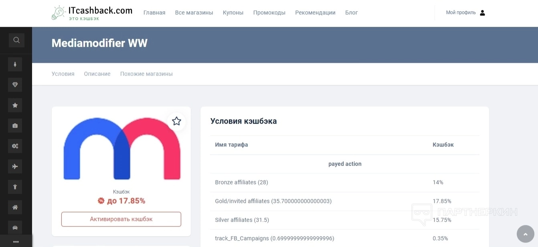The width and height of the screenshot is (538, 247).
Task: Click the Кэшбэк column header
Action: tap(443, 145)
